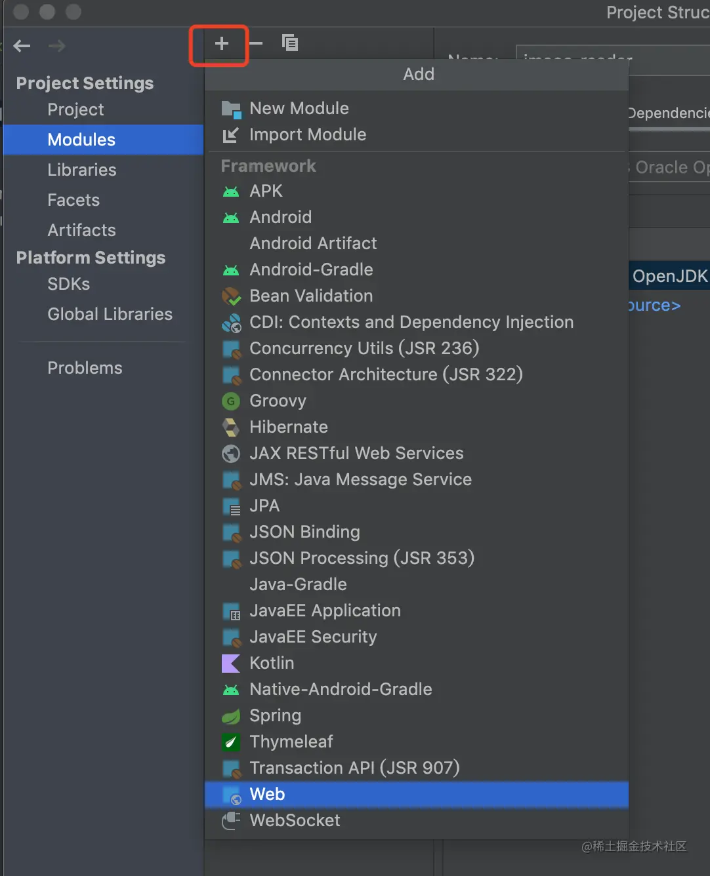
Task: Open the Global Libraries section
Action: 110,315
